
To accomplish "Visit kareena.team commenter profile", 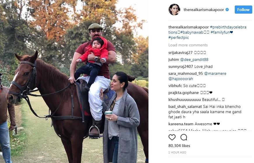I will tap(181, 124).
